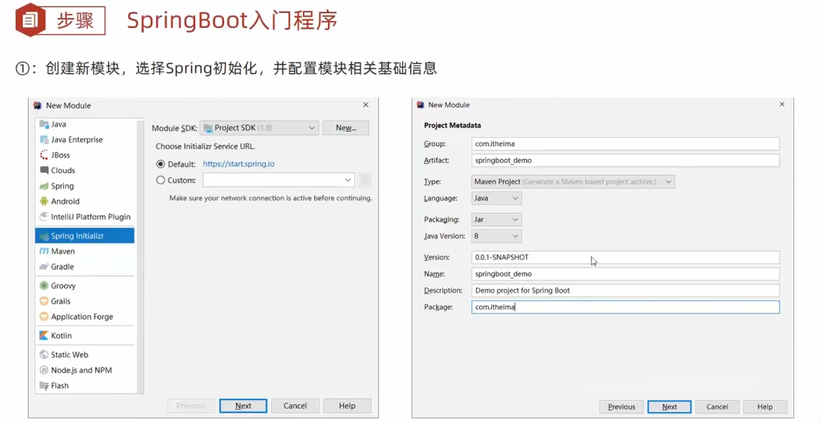Select the Custom Initializr URL radio button

[161, 180]
